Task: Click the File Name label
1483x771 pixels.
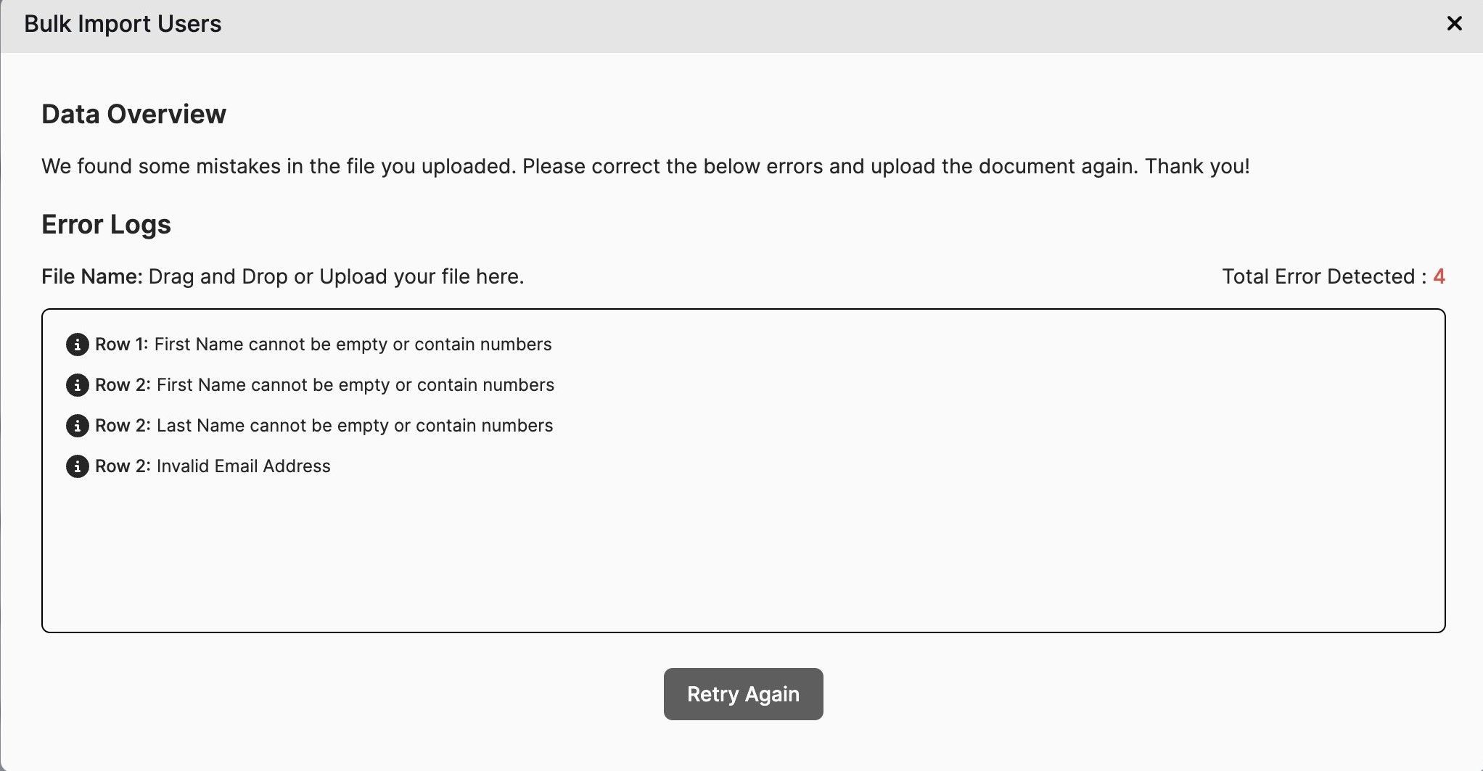Action: 91,277
